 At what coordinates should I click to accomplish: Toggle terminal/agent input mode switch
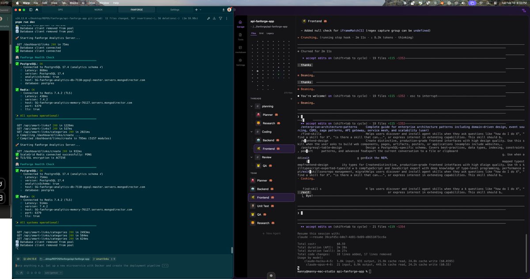[20, 273]
